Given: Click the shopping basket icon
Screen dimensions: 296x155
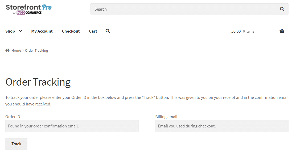Looking at the screenshot, I should [x=282, y=31].
